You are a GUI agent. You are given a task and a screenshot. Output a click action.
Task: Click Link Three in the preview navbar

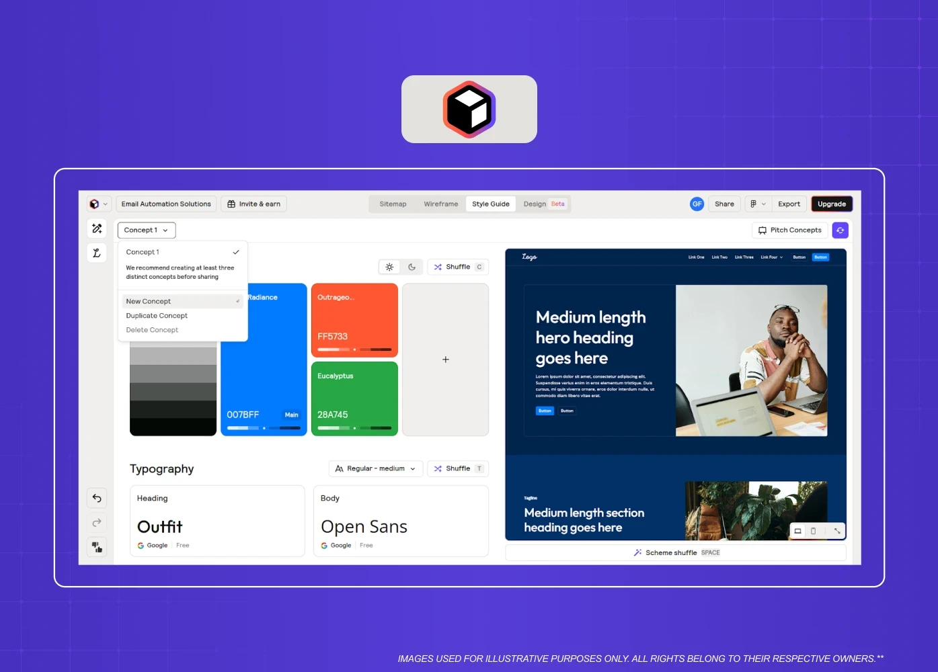tap(744, 257)
